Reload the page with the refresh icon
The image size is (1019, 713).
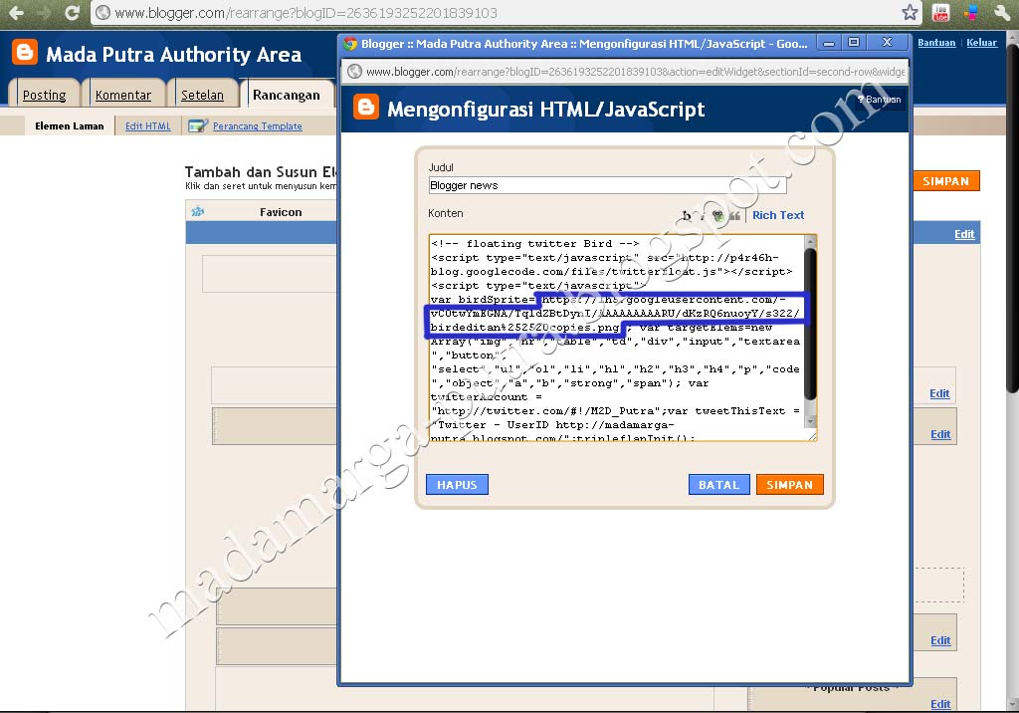pos(72,12)
